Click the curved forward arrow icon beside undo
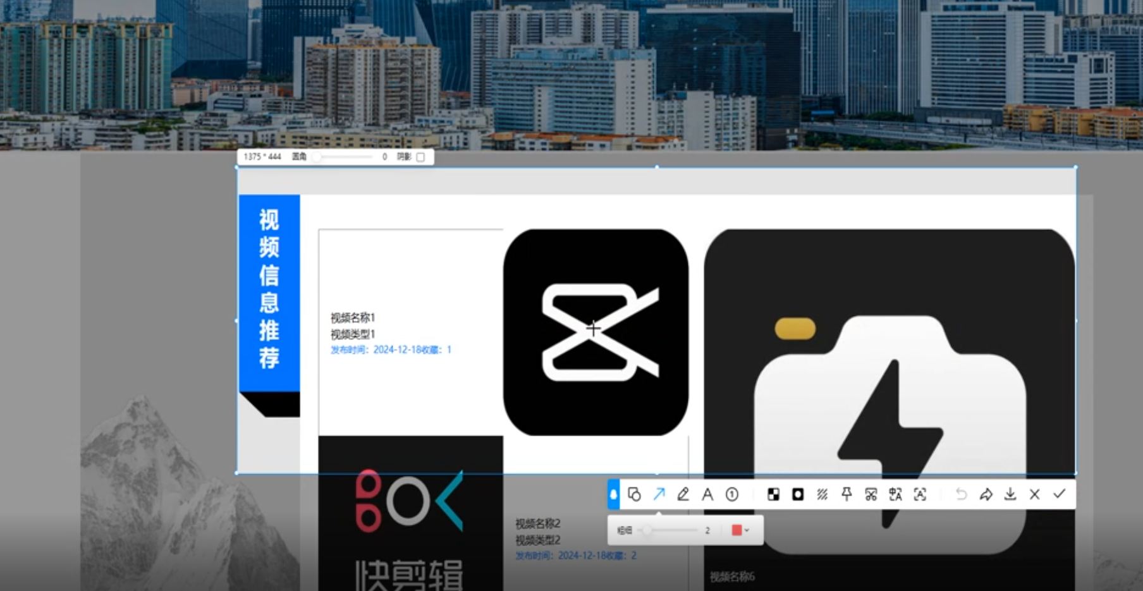 (x=986, y=494)
